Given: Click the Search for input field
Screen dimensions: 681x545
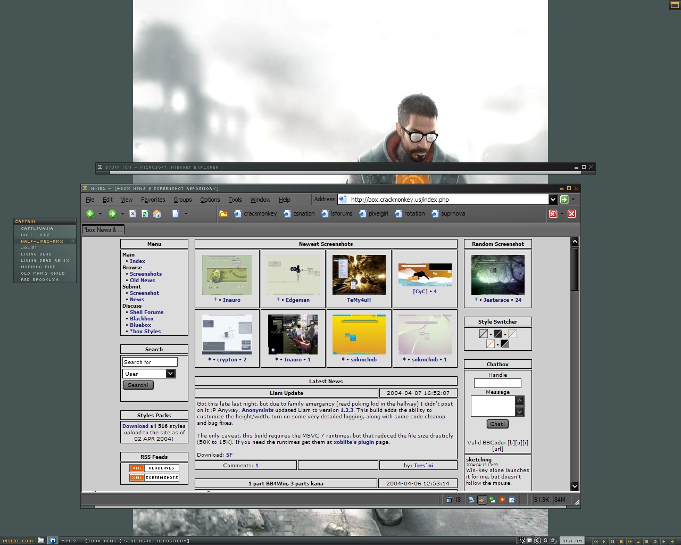Looking at the screenshot, I should point(150,362).
